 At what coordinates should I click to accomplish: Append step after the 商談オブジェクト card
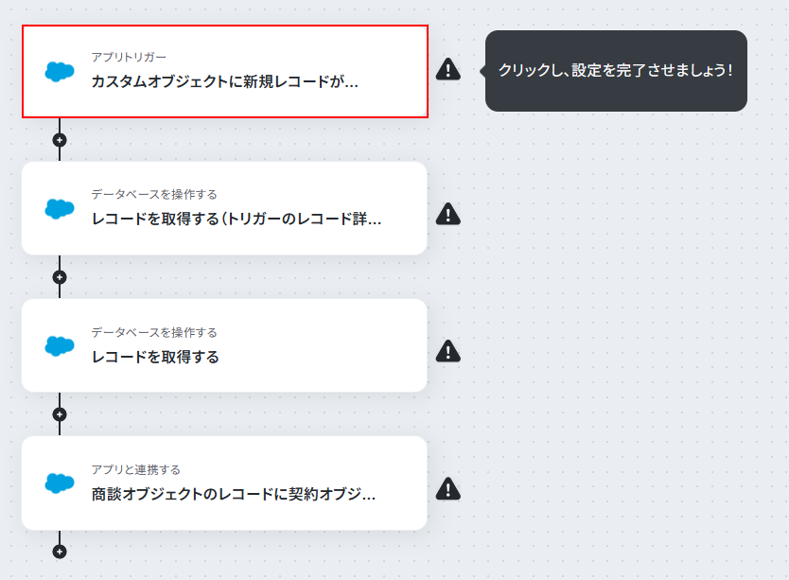[60, 552]
